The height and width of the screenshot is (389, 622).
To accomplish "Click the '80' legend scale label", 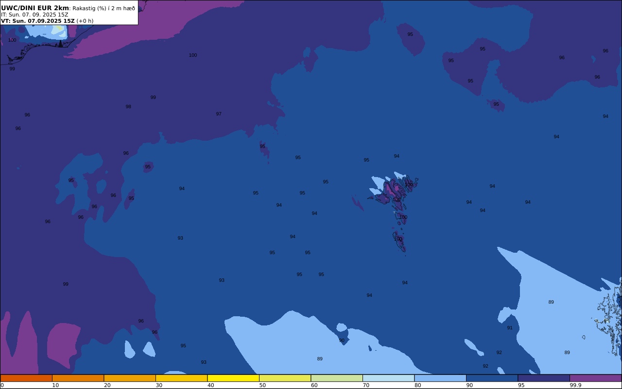I will (418, 385).
